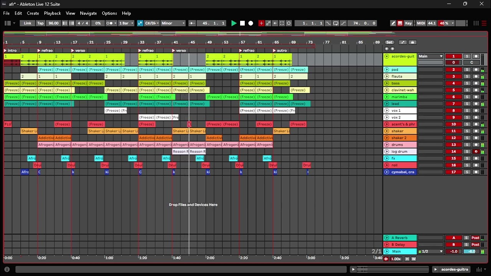
Task: Collapse the acordes-guit track fold button
Action: pos(387,56)
